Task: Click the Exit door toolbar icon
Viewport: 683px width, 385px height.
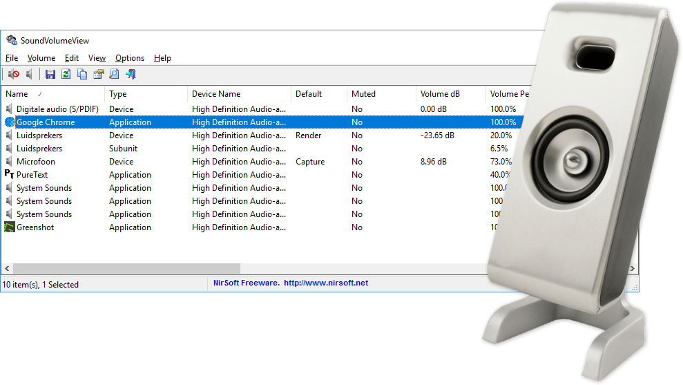Action: [x=131, y=75]
